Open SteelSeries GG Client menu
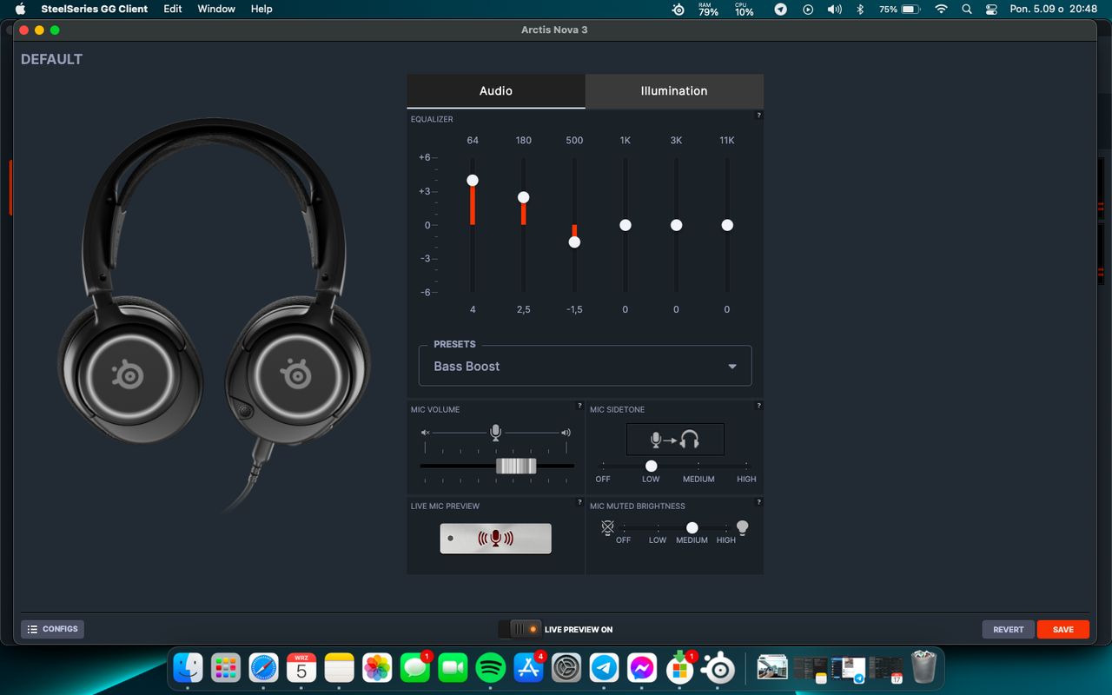Viewport: 1112px width, 695px height. click(x=95, y=9)
